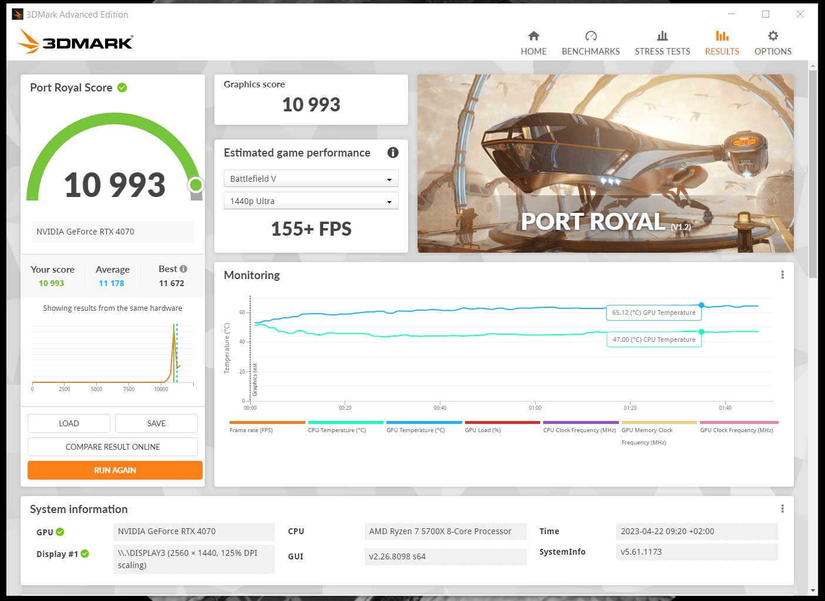
Task: Click the Average score 11 178
Action: 112,283
